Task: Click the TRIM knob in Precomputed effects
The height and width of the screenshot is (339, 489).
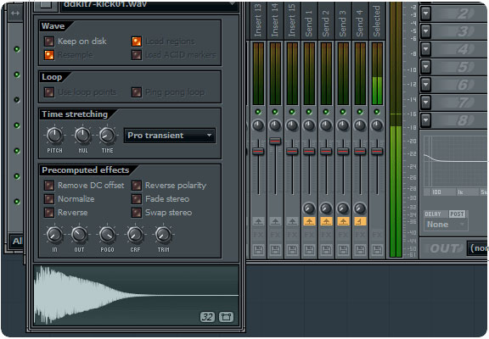Action: 163,235
